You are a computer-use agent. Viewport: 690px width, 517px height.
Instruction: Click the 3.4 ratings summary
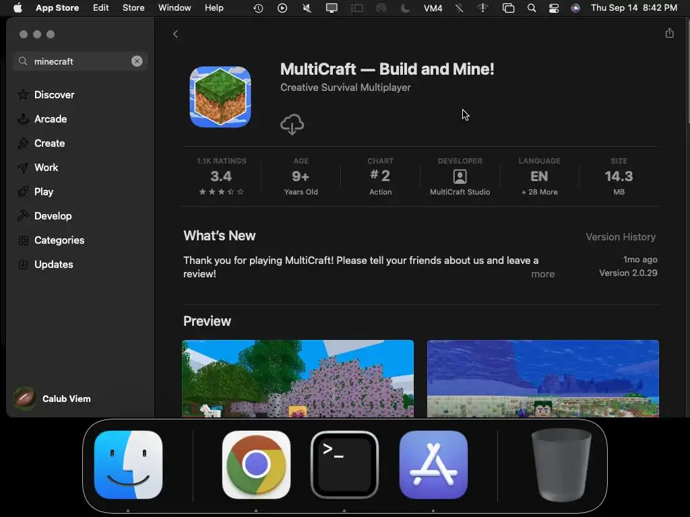221,176
